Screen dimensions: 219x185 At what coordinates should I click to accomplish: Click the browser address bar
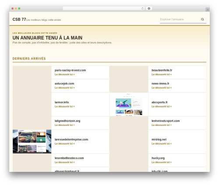click(x=103, y=8)
